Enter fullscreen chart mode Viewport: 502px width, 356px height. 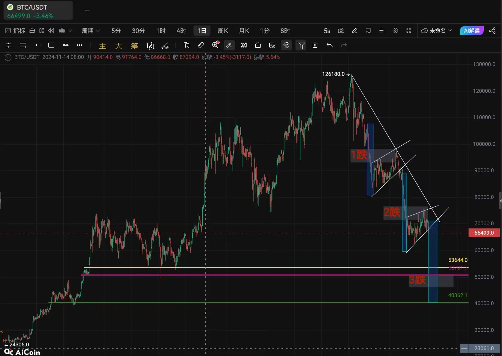coord(409,31)
